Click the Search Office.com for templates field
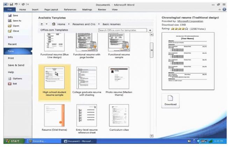The height and width of the screenshot is (147, 228). pyautogui.click(x=122, y=30)
